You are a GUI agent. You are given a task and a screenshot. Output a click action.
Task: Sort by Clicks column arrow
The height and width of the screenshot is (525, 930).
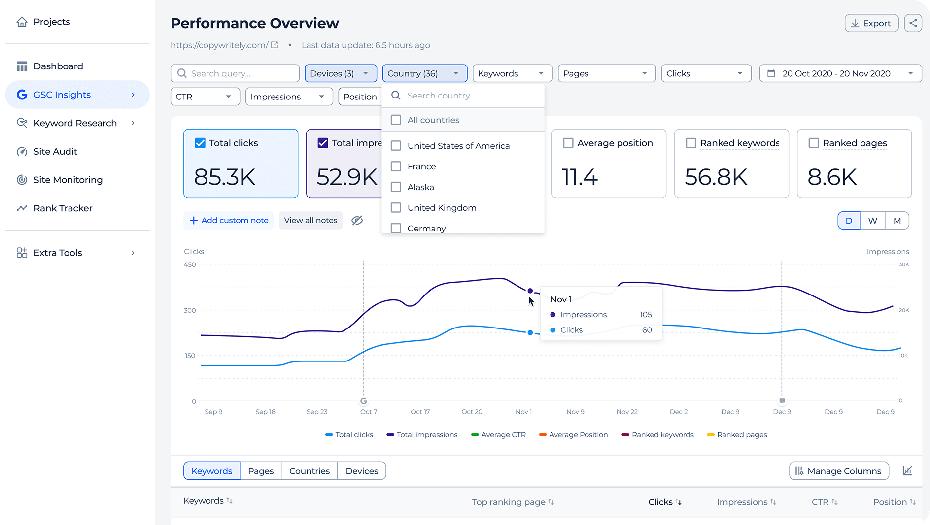pos(679,502)
